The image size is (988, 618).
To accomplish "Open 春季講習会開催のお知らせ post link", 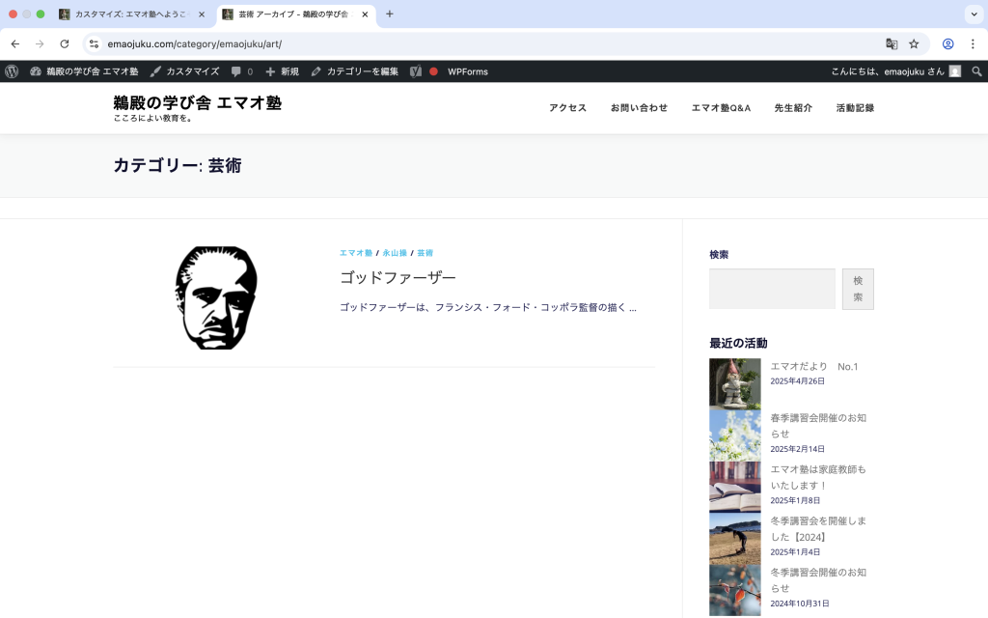I will coord(818,426).
